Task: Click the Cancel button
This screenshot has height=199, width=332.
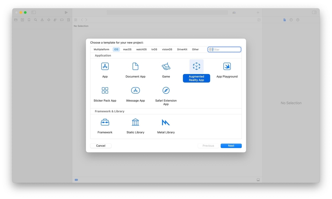Action: pos(101,146)
